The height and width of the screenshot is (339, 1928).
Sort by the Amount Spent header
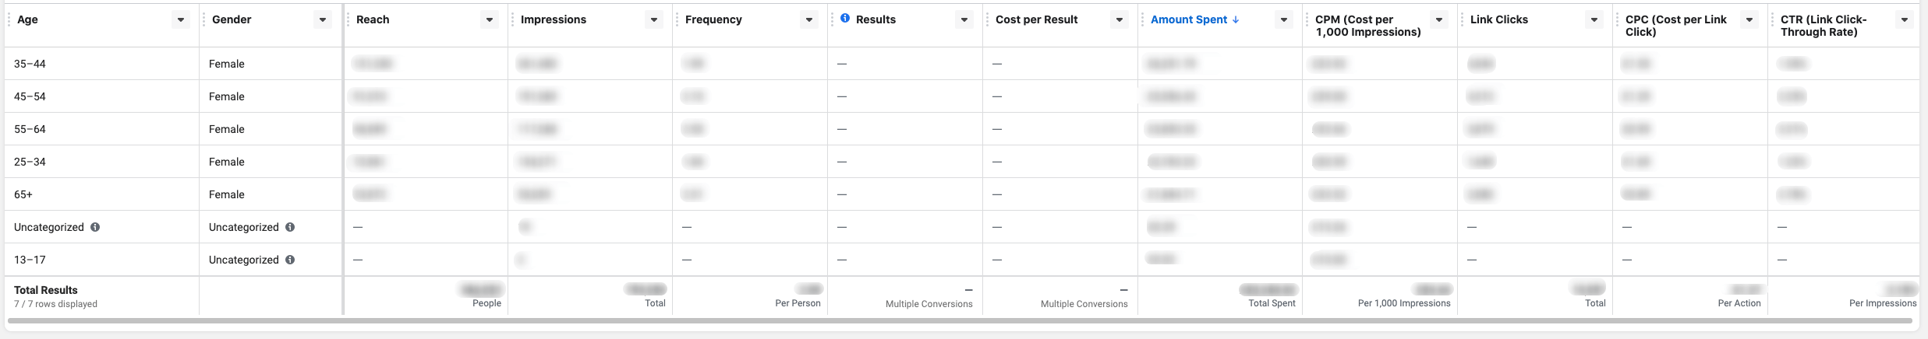(1189, 19)
